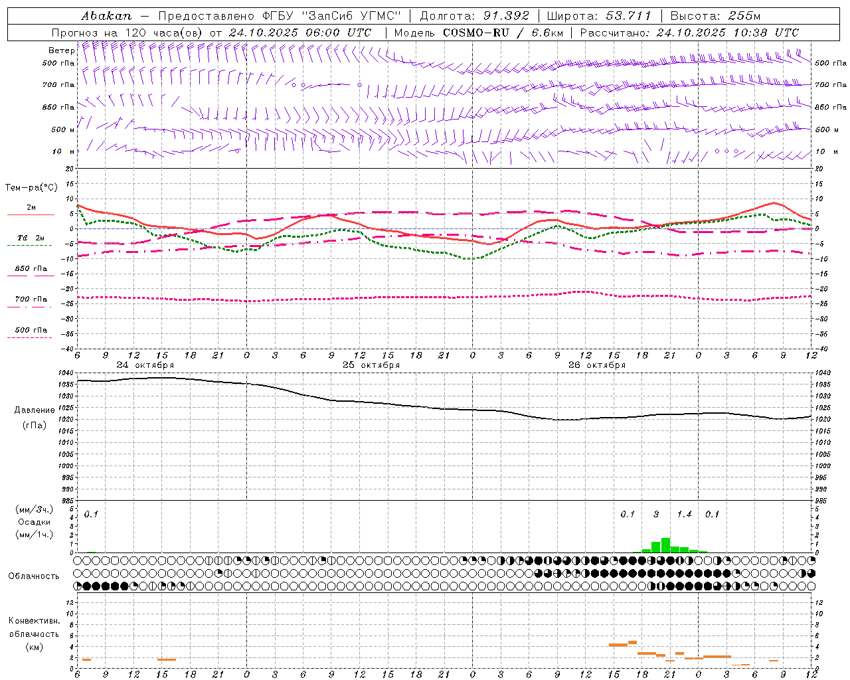850x680 pixels.
Task: Click the '700 гПа' temperature legend label
Action: point(31,299)
